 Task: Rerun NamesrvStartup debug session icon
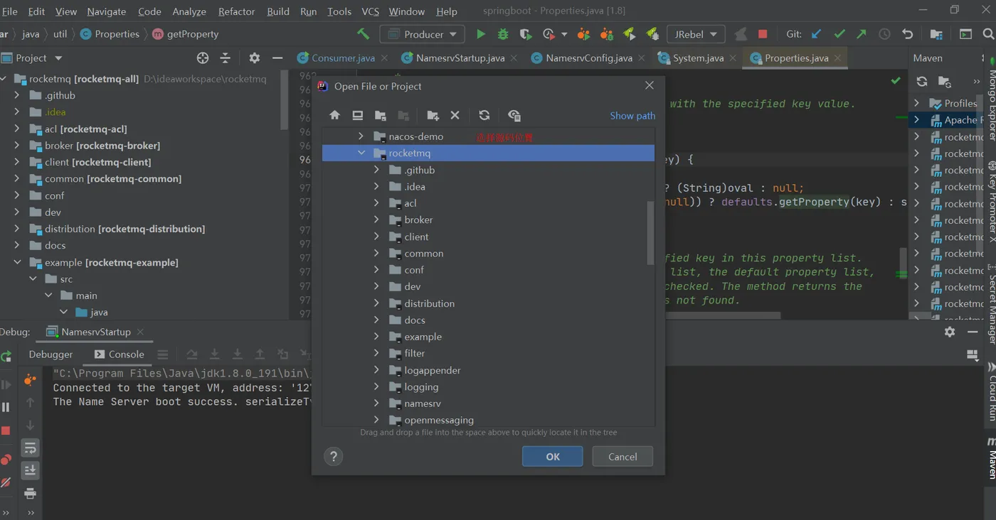click(x=6, y=357)
